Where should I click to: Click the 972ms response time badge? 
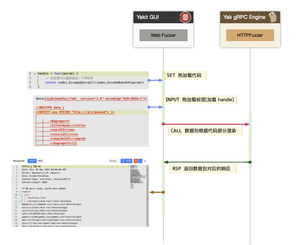point(113,161)
